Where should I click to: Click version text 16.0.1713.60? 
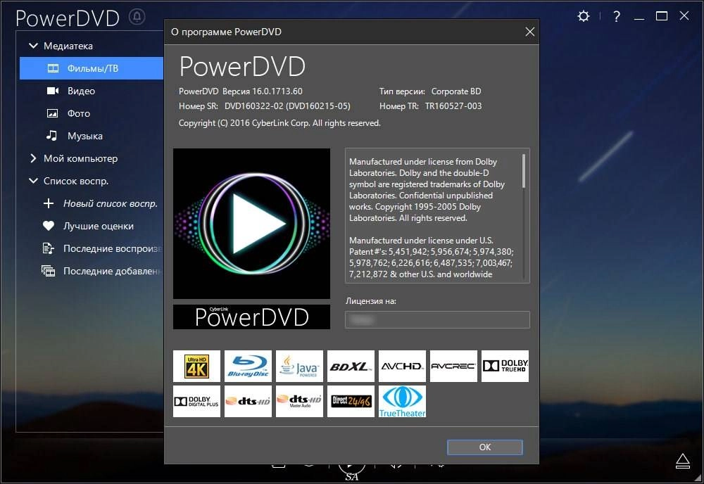click(x=277, y=91)
